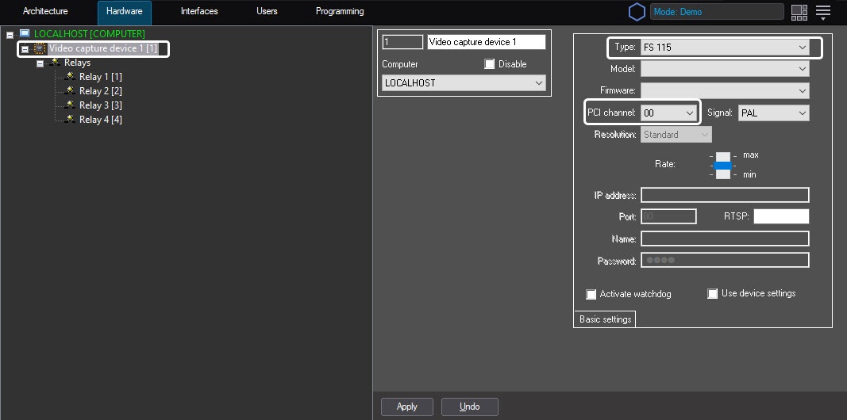Switch to the Programming tab
The image size is (847, 420).
[x=340, y=11]
